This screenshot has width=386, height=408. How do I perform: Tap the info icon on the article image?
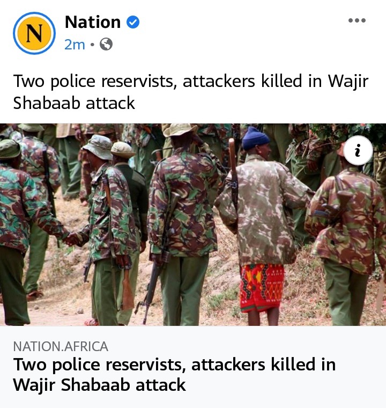tap(358, 150)
